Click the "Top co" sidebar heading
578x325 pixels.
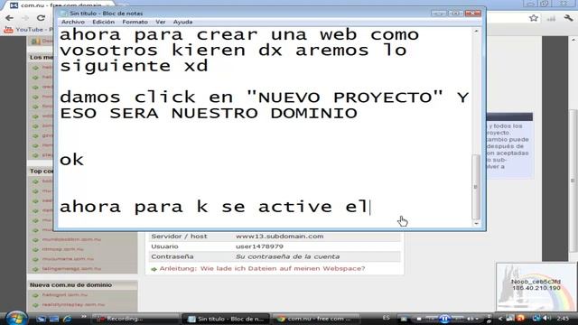pyautogui.click(x=42, y=171)
